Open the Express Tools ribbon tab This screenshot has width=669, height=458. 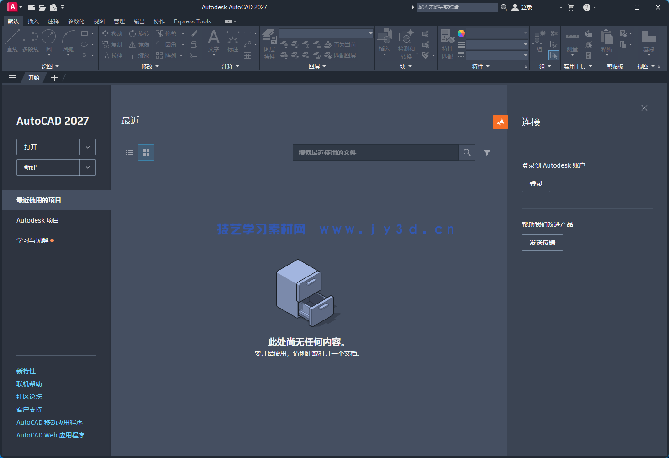point(192,21)
